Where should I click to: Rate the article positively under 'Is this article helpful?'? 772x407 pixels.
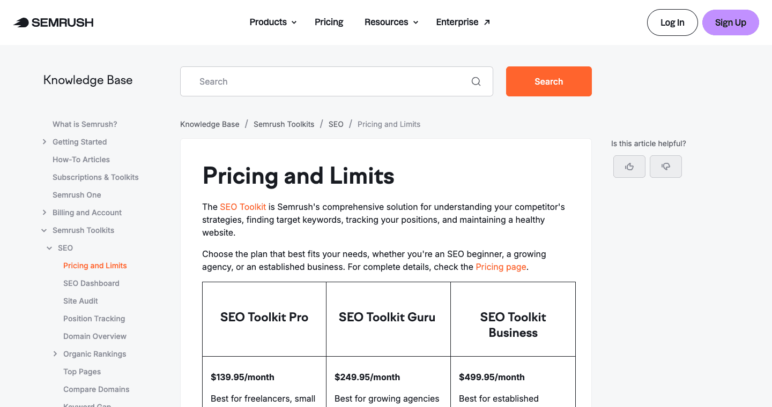[x=629, y=167]
